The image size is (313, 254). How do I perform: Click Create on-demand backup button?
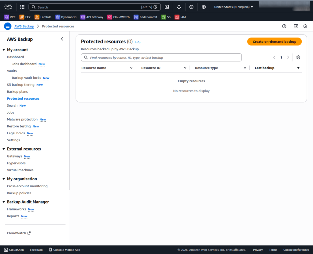274,41
